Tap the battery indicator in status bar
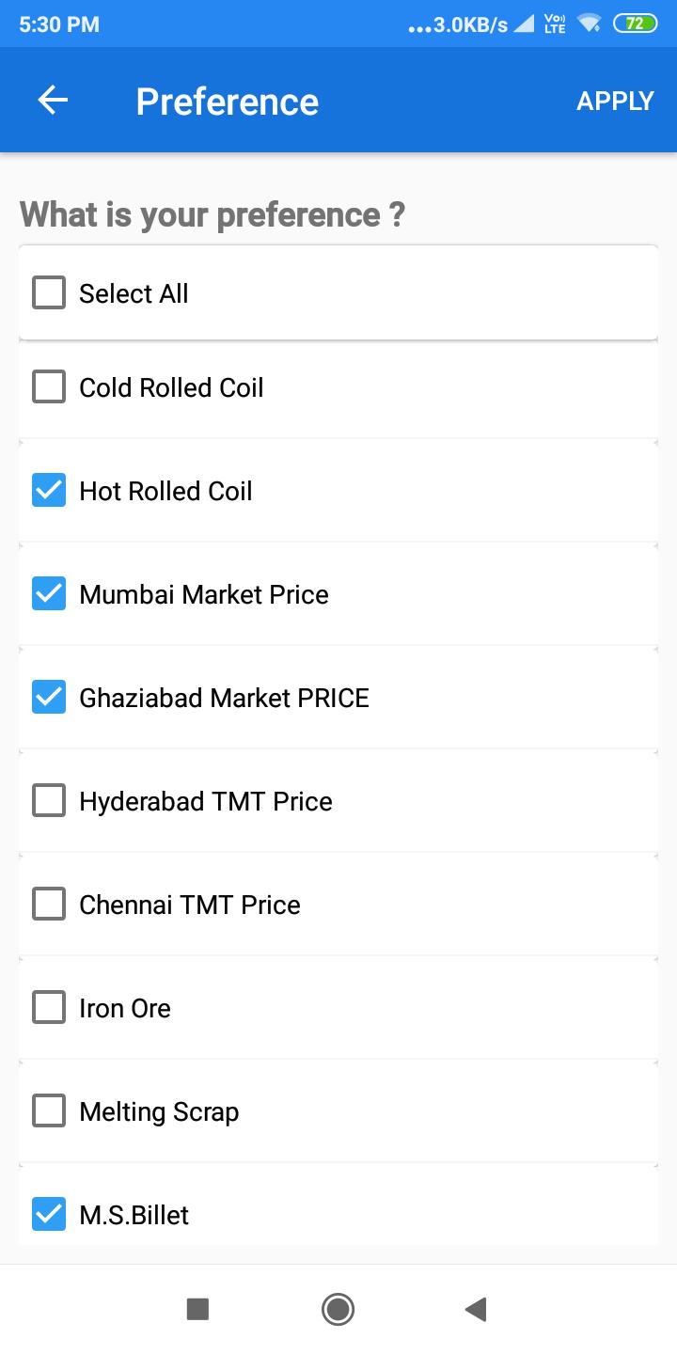This screenshot has height=1354, width=677. tap(636, 24)
